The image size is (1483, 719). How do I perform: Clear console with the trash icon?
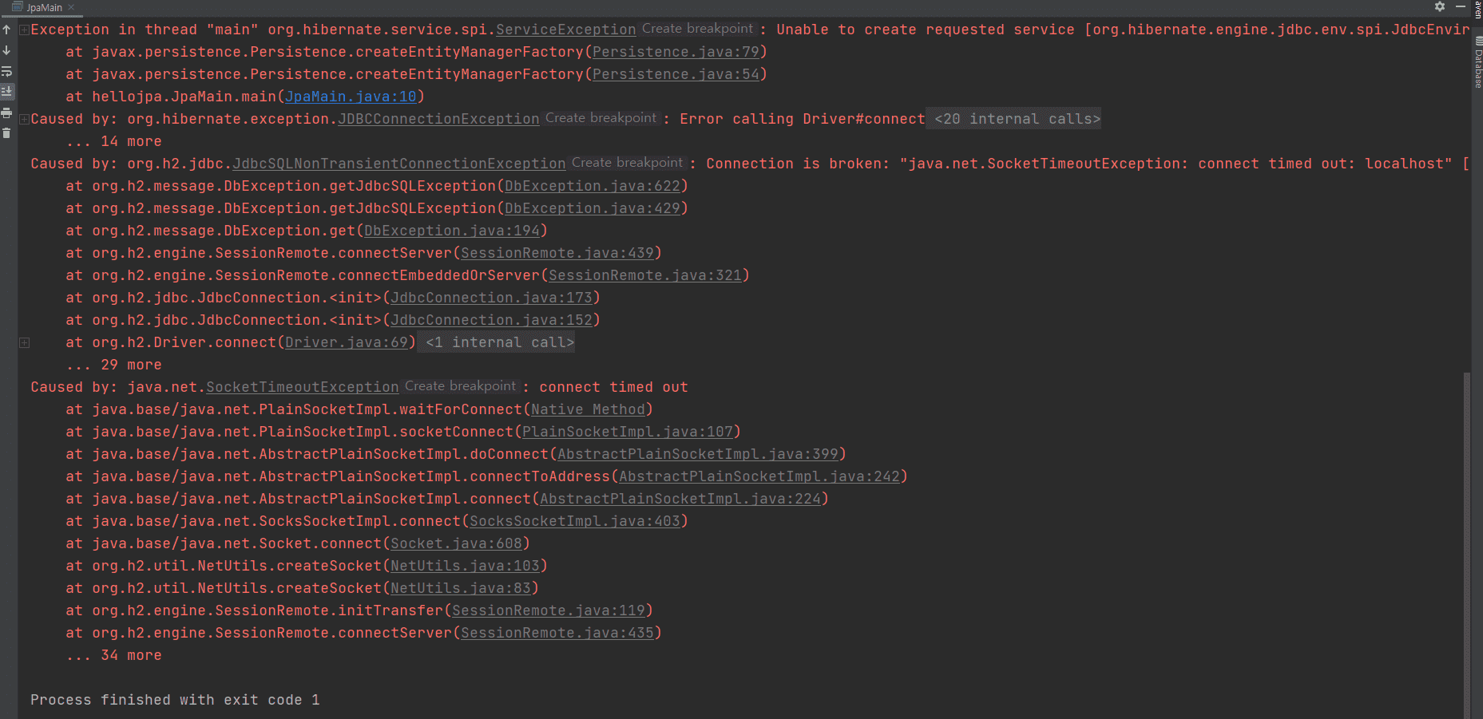[6, 133]
